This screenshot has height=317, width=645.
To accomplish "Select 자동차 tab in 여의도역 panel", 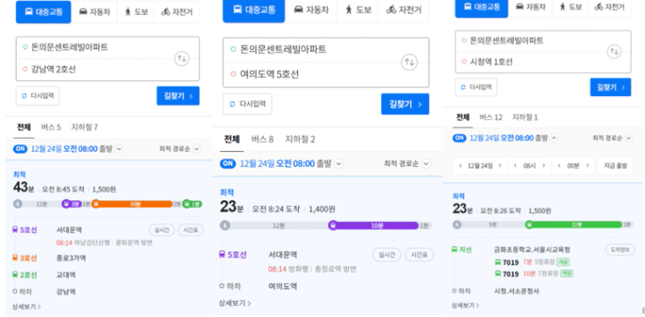I will (x=311, y=10).
